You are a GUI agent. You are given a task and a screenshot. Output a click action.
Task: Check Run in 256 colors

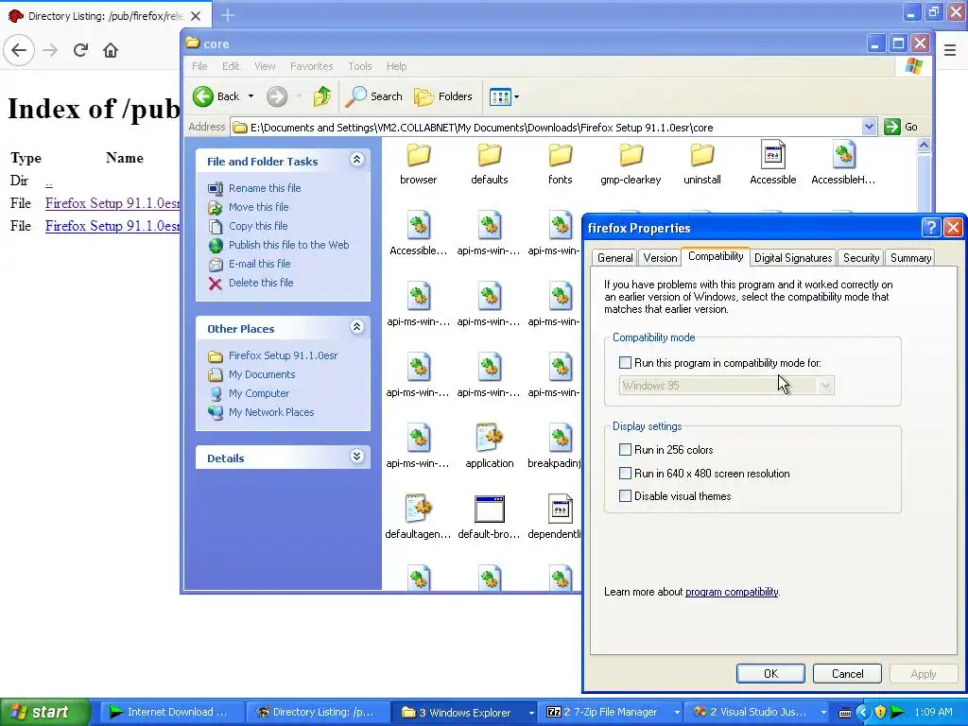[x=626, y=449]
